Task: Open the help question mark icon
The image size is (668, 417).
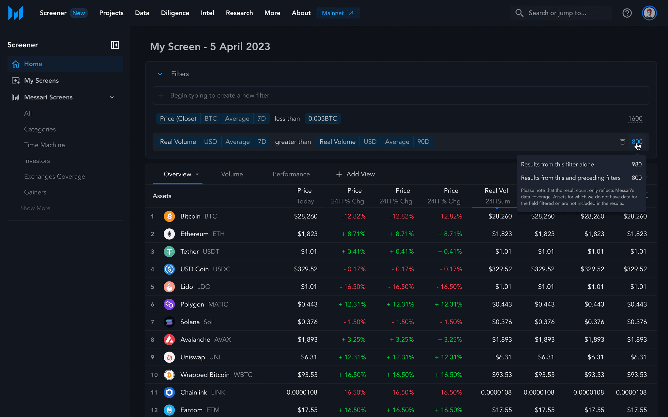Action: pyautogui.click(x=627, y=13)
